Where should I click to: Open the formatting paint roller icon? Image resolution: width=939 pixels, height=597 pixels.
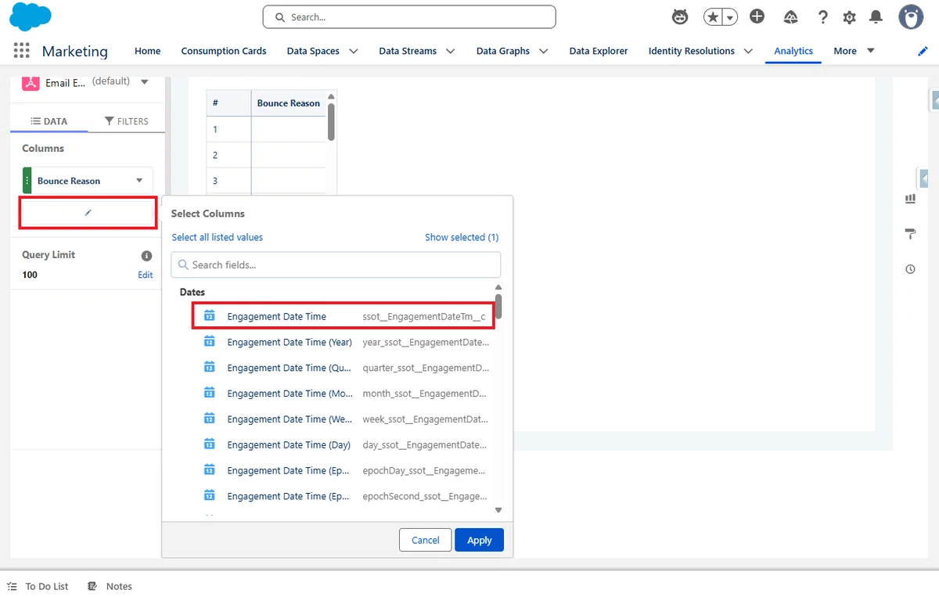910,234
